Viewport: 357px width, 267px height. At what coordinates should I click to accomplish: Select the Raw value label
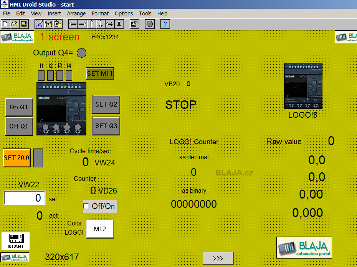coord(284,142)
